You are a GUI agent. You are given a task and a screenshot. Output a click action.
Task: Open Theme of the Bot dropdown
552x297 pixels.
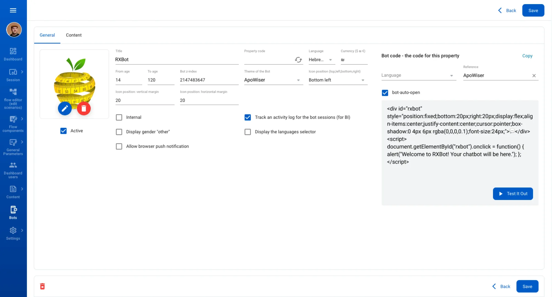(x=274, y=80)
